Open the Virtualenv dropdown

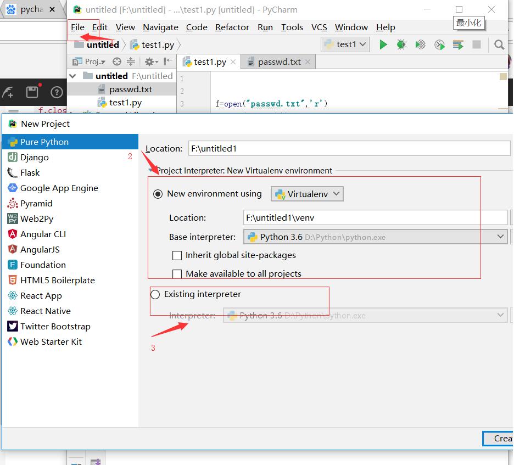pos(307,194)
